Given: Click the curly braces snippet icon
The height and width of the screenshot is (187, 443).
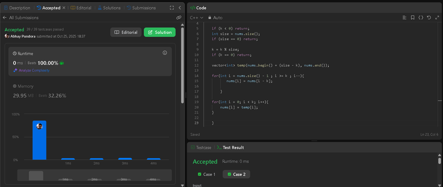Looking at the screenshot, I should point(421,17).
